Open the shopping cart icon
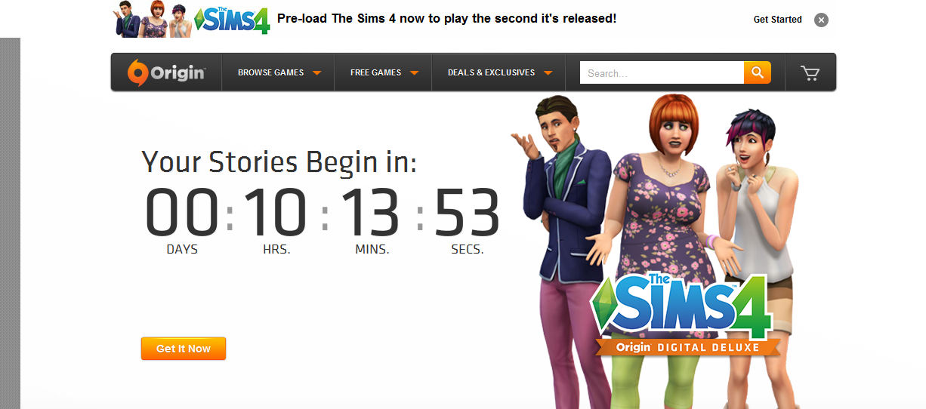The height and width of the screenshot is (409, 926). pyautogui.click(x=810, y=73)
